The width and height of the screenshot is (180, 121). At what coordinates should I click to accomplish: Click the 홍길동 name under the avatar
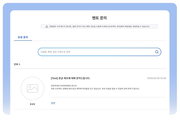click(x=32, y=104)
